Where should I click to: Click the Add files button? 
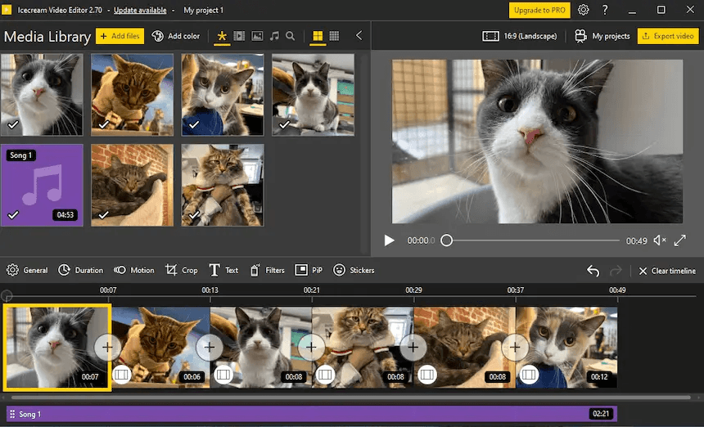coord(120,36)
